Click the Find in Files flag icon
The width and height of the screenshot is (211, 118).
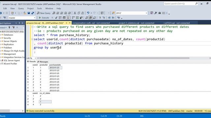(113, 13)
